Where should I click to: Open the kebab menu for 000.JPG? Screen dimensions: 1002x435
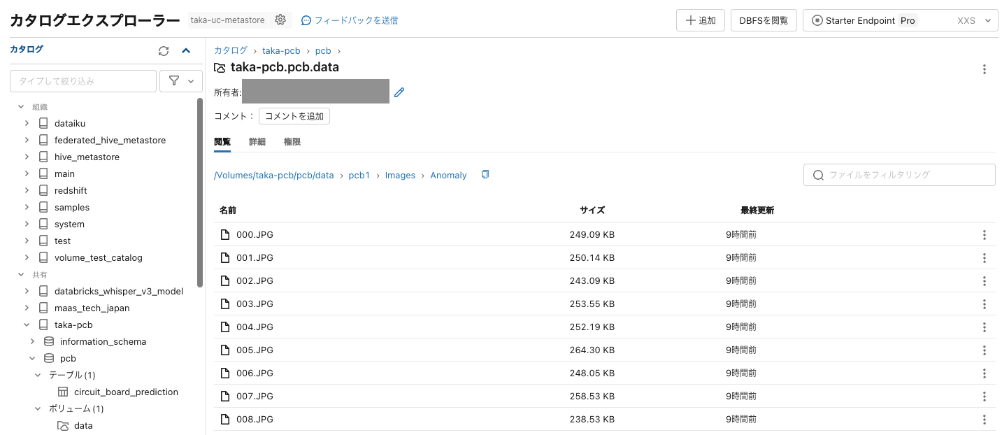point(984,234)
